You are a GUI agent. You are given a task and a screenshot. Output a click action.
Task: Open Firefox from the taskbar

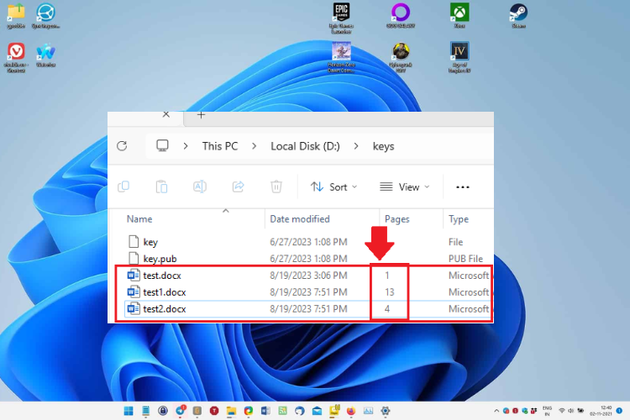click(x=351, y=411)
